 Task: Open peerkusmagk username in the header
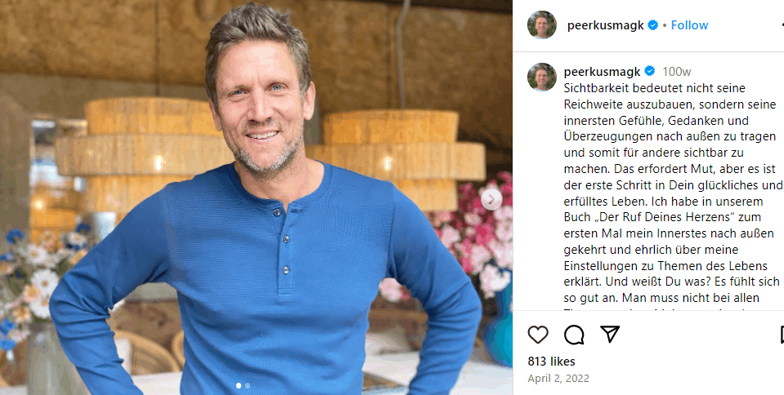coord(606,25)
